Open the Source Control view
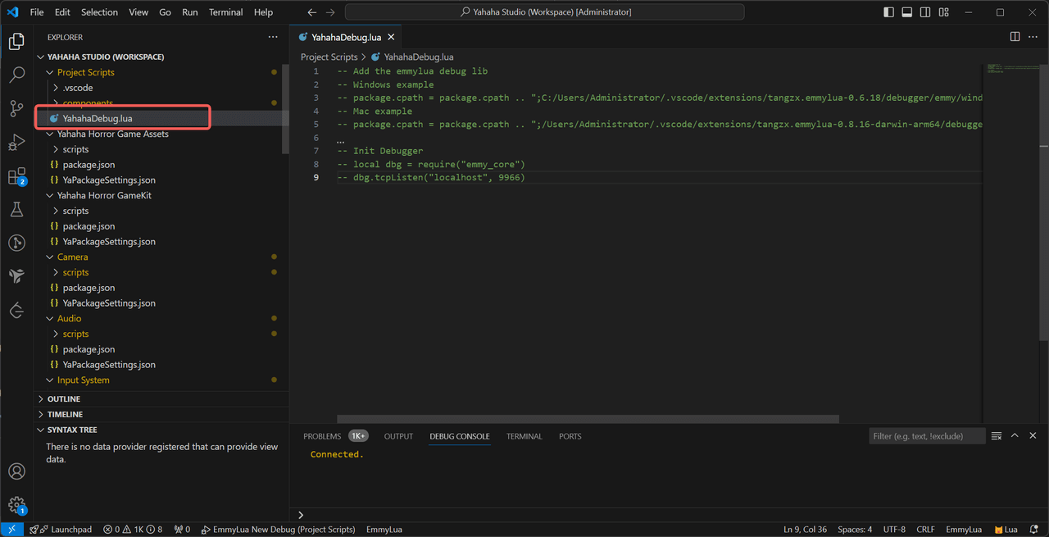Image resolution: width=1049 pixels, height=537 pixels. 16,109
